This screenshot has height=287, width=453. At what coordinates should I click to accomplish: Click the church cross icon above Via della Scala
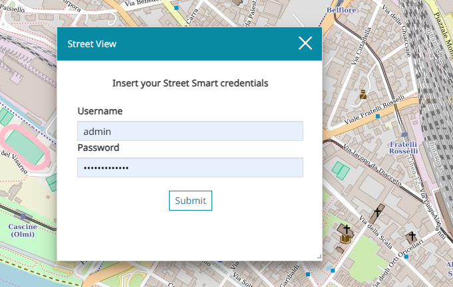[x=378, y=213]
